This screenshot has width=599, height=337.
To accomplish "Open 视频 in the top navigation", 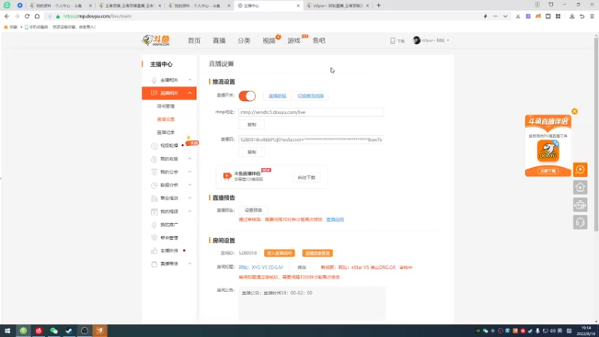I will pos(269,40).
